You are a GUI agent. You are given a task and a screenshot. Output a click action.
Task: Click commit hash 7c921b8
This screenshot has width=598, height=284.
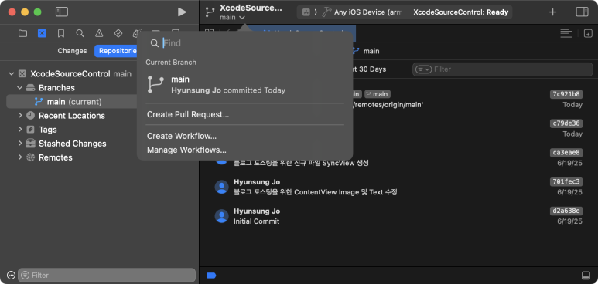coord(566,94)
